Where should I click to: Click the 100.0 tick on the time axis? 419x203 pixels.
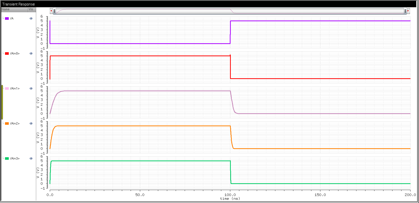coord(230,194)
